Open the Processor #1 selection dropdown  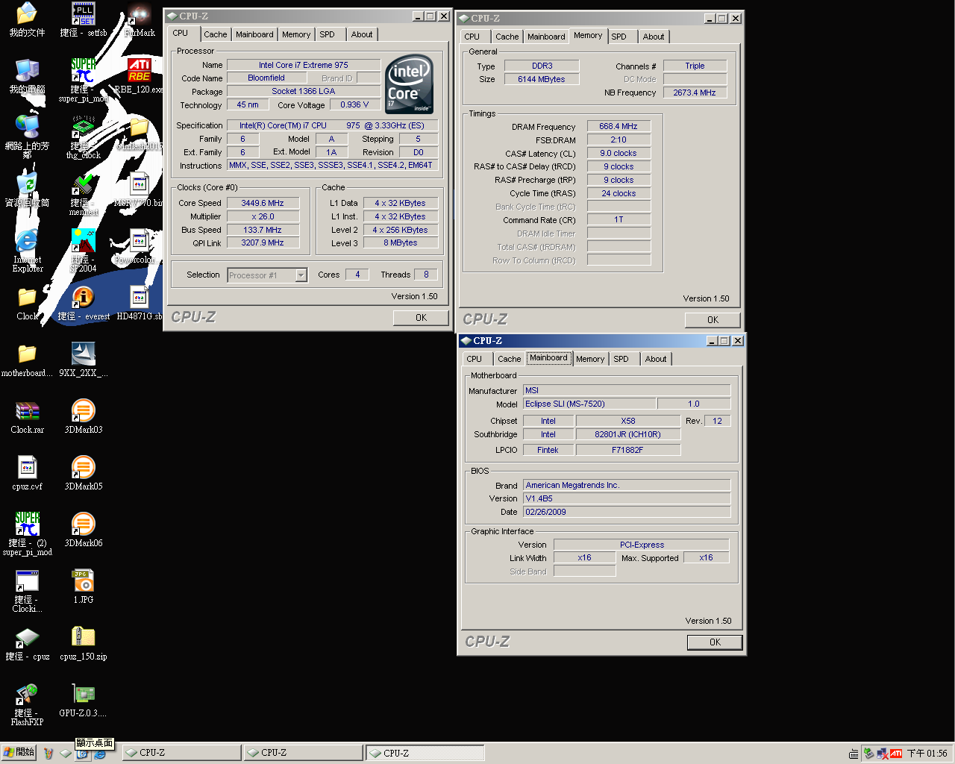pyautogui.click(x=301, y=275)
